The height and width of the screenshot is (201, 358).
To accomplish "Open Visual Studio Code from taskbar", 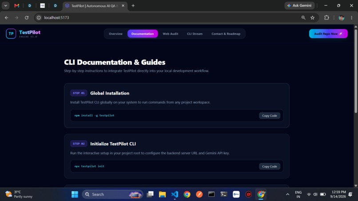I will click(x=175, y=194).
